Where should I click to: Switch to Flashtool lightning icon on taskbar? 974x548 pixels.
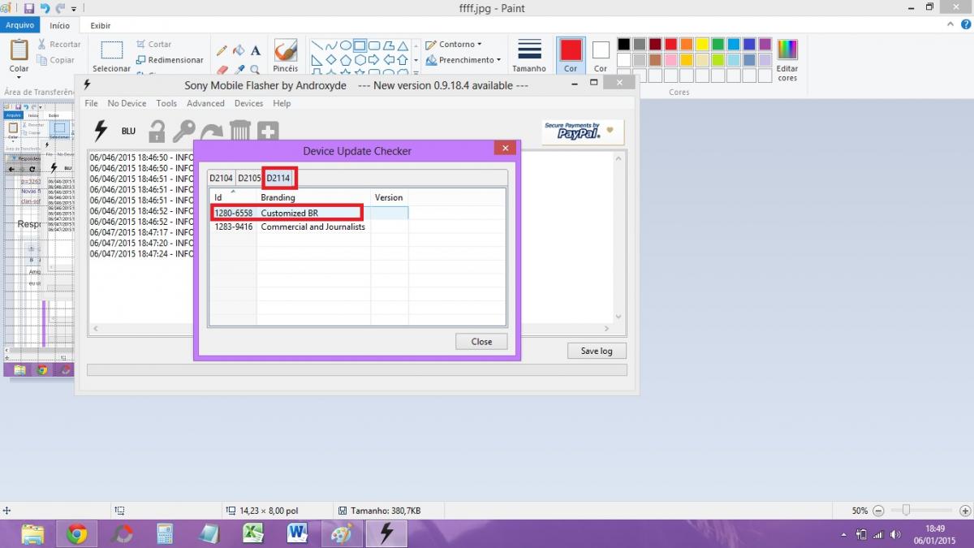(x=386, y=533)
